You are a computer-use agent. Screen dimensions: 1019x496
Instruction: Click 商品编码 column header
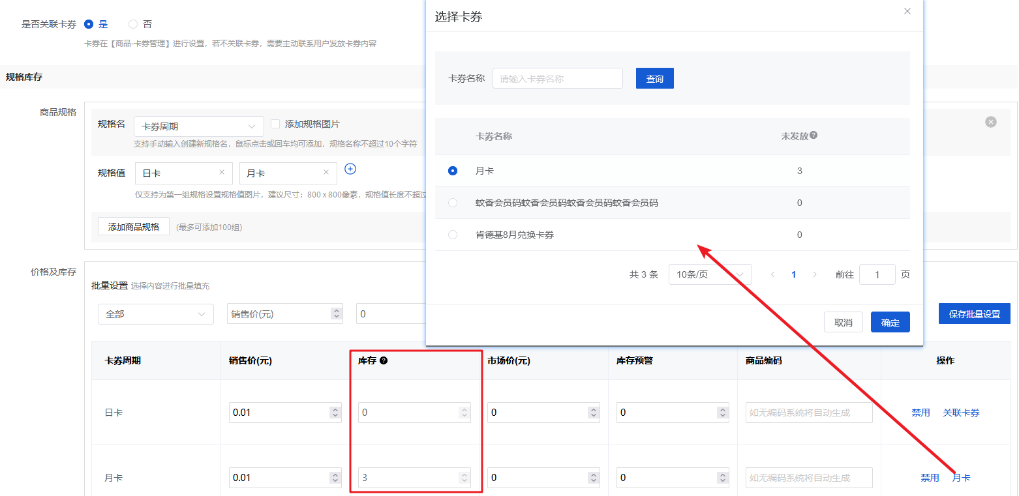pyautogui.click(x=764, y=360)
